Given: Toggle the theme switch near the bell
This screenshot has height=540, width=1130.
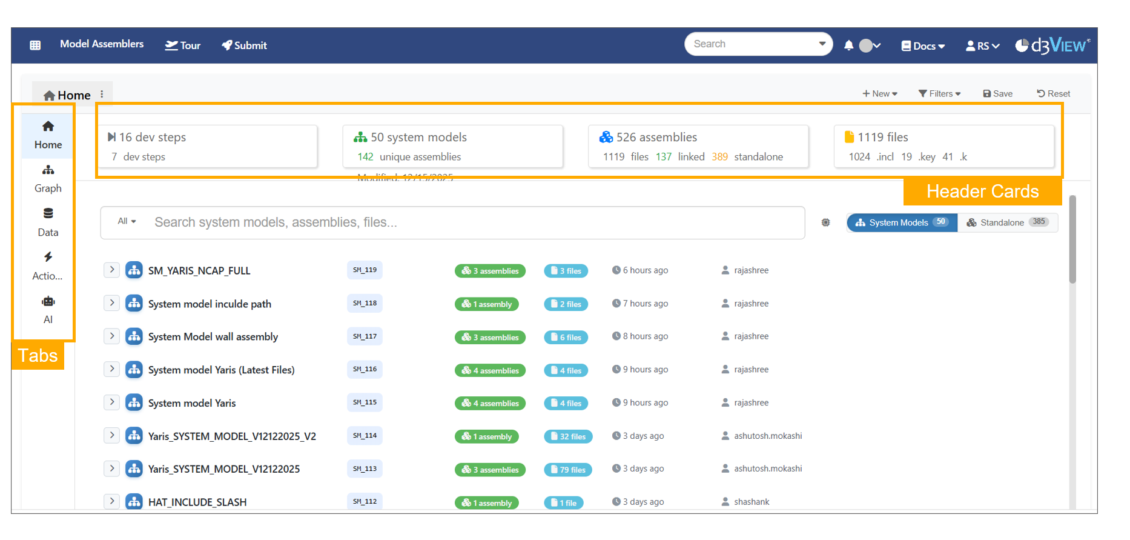Looking at the screenshot, I should point(870,45).
